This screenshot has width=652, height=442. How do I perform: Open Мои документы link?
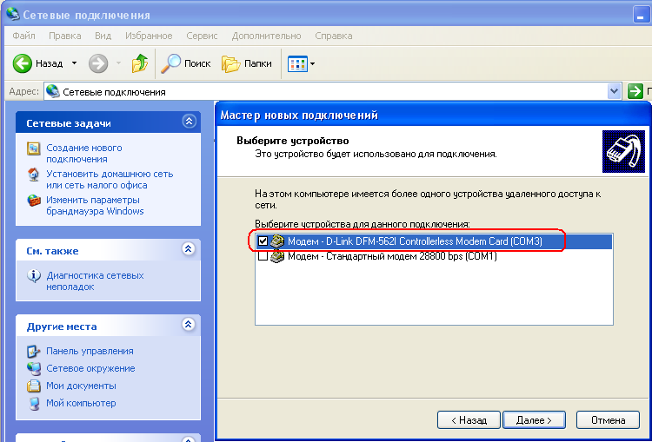81,386
